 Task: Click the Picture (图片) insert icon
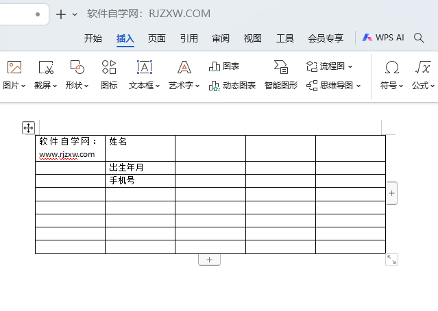click(14, 67)
